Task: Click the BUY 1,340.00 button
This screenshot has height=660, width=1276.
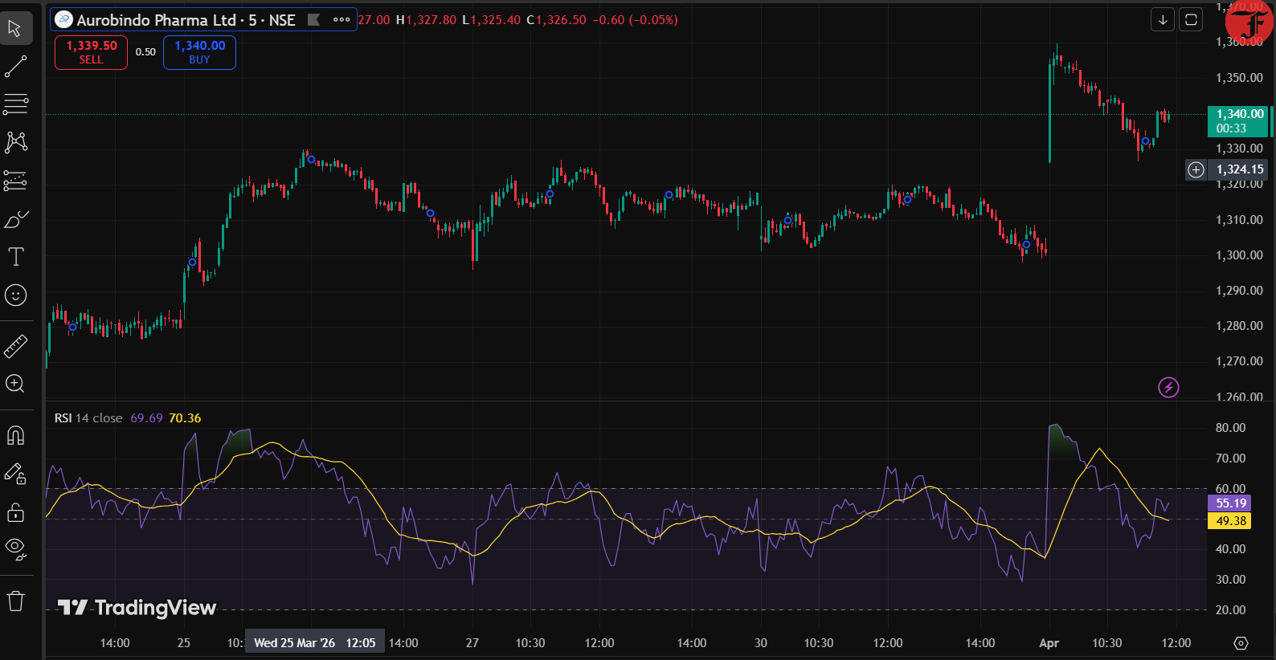Action: pos(199,52)
